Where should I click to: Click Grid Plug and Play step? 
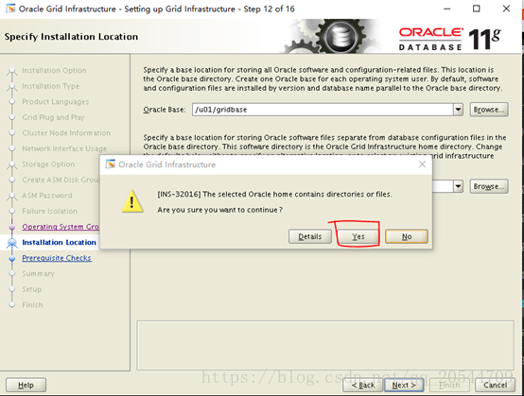(x=53, y=117)
